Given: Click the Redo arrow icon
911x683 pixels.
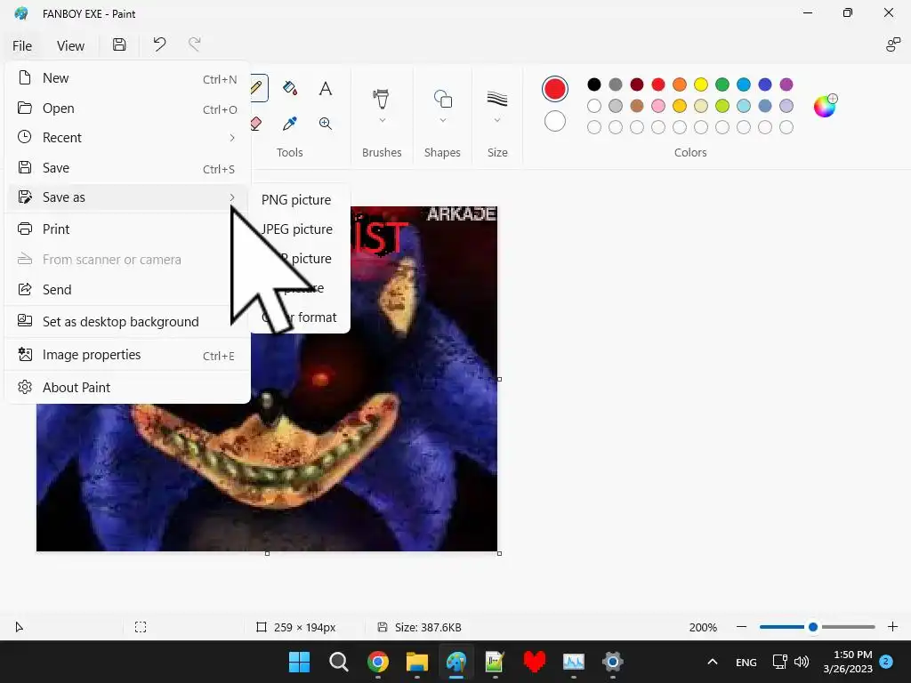Looking at the screenshot, I should coord(195,44).
